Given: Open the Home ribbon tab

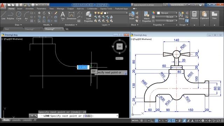Looking at the screenshot, I should coord(11,9).
